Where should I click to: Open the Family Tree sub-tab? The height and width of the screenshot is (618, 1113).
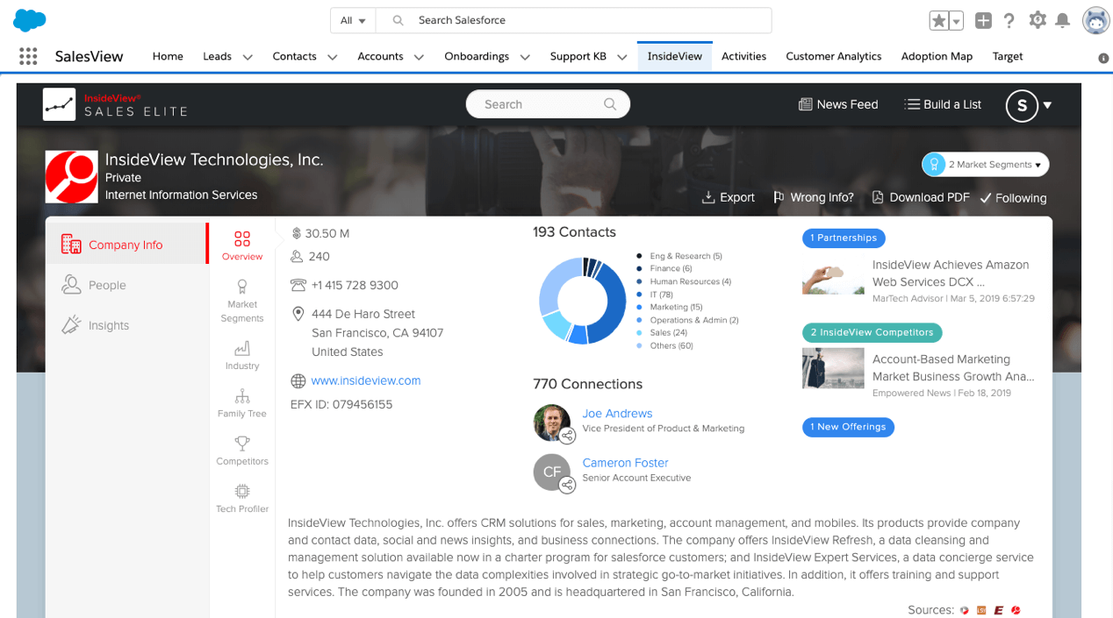tap(242, 403)
